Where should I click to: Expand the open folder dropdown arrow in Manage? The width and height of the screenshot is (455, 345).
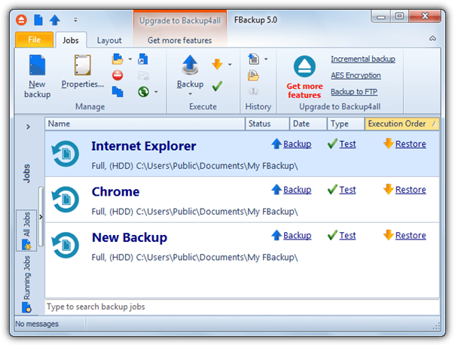pos(130,60)
